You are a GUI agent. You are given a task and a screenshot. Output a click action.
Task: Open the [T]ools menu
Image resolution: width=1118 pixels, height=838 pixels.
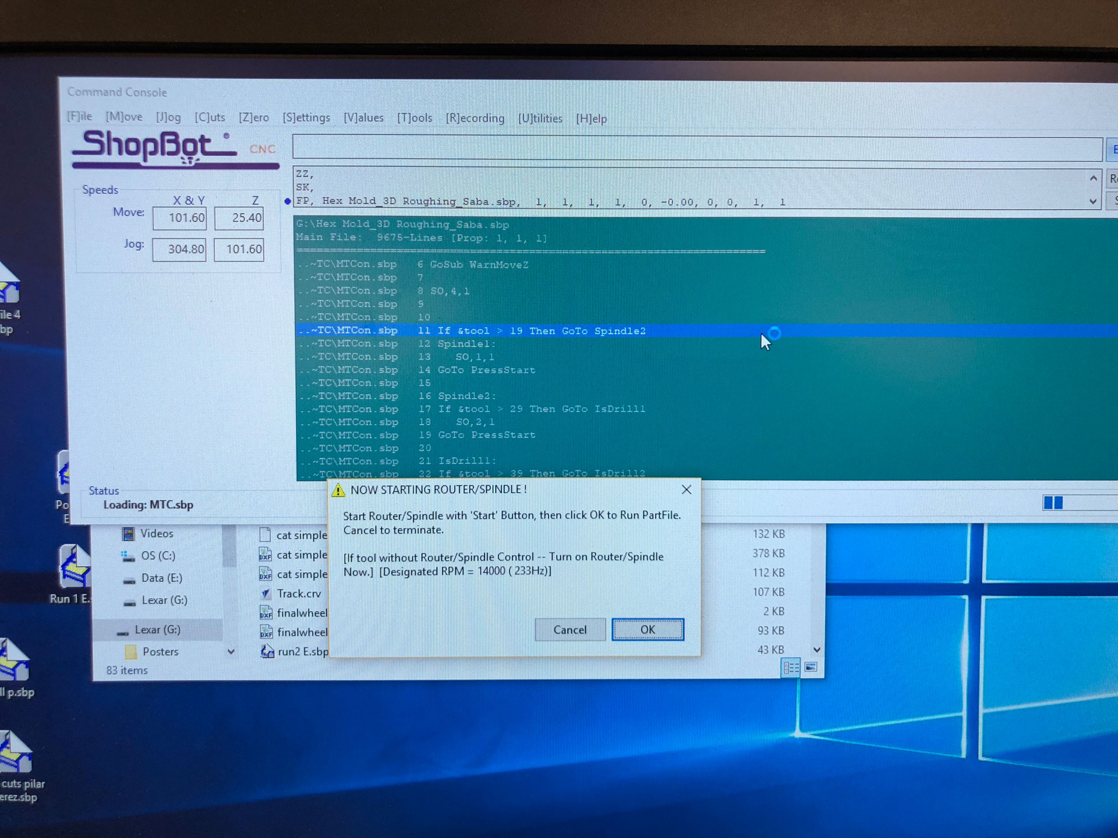click(415, 118)
